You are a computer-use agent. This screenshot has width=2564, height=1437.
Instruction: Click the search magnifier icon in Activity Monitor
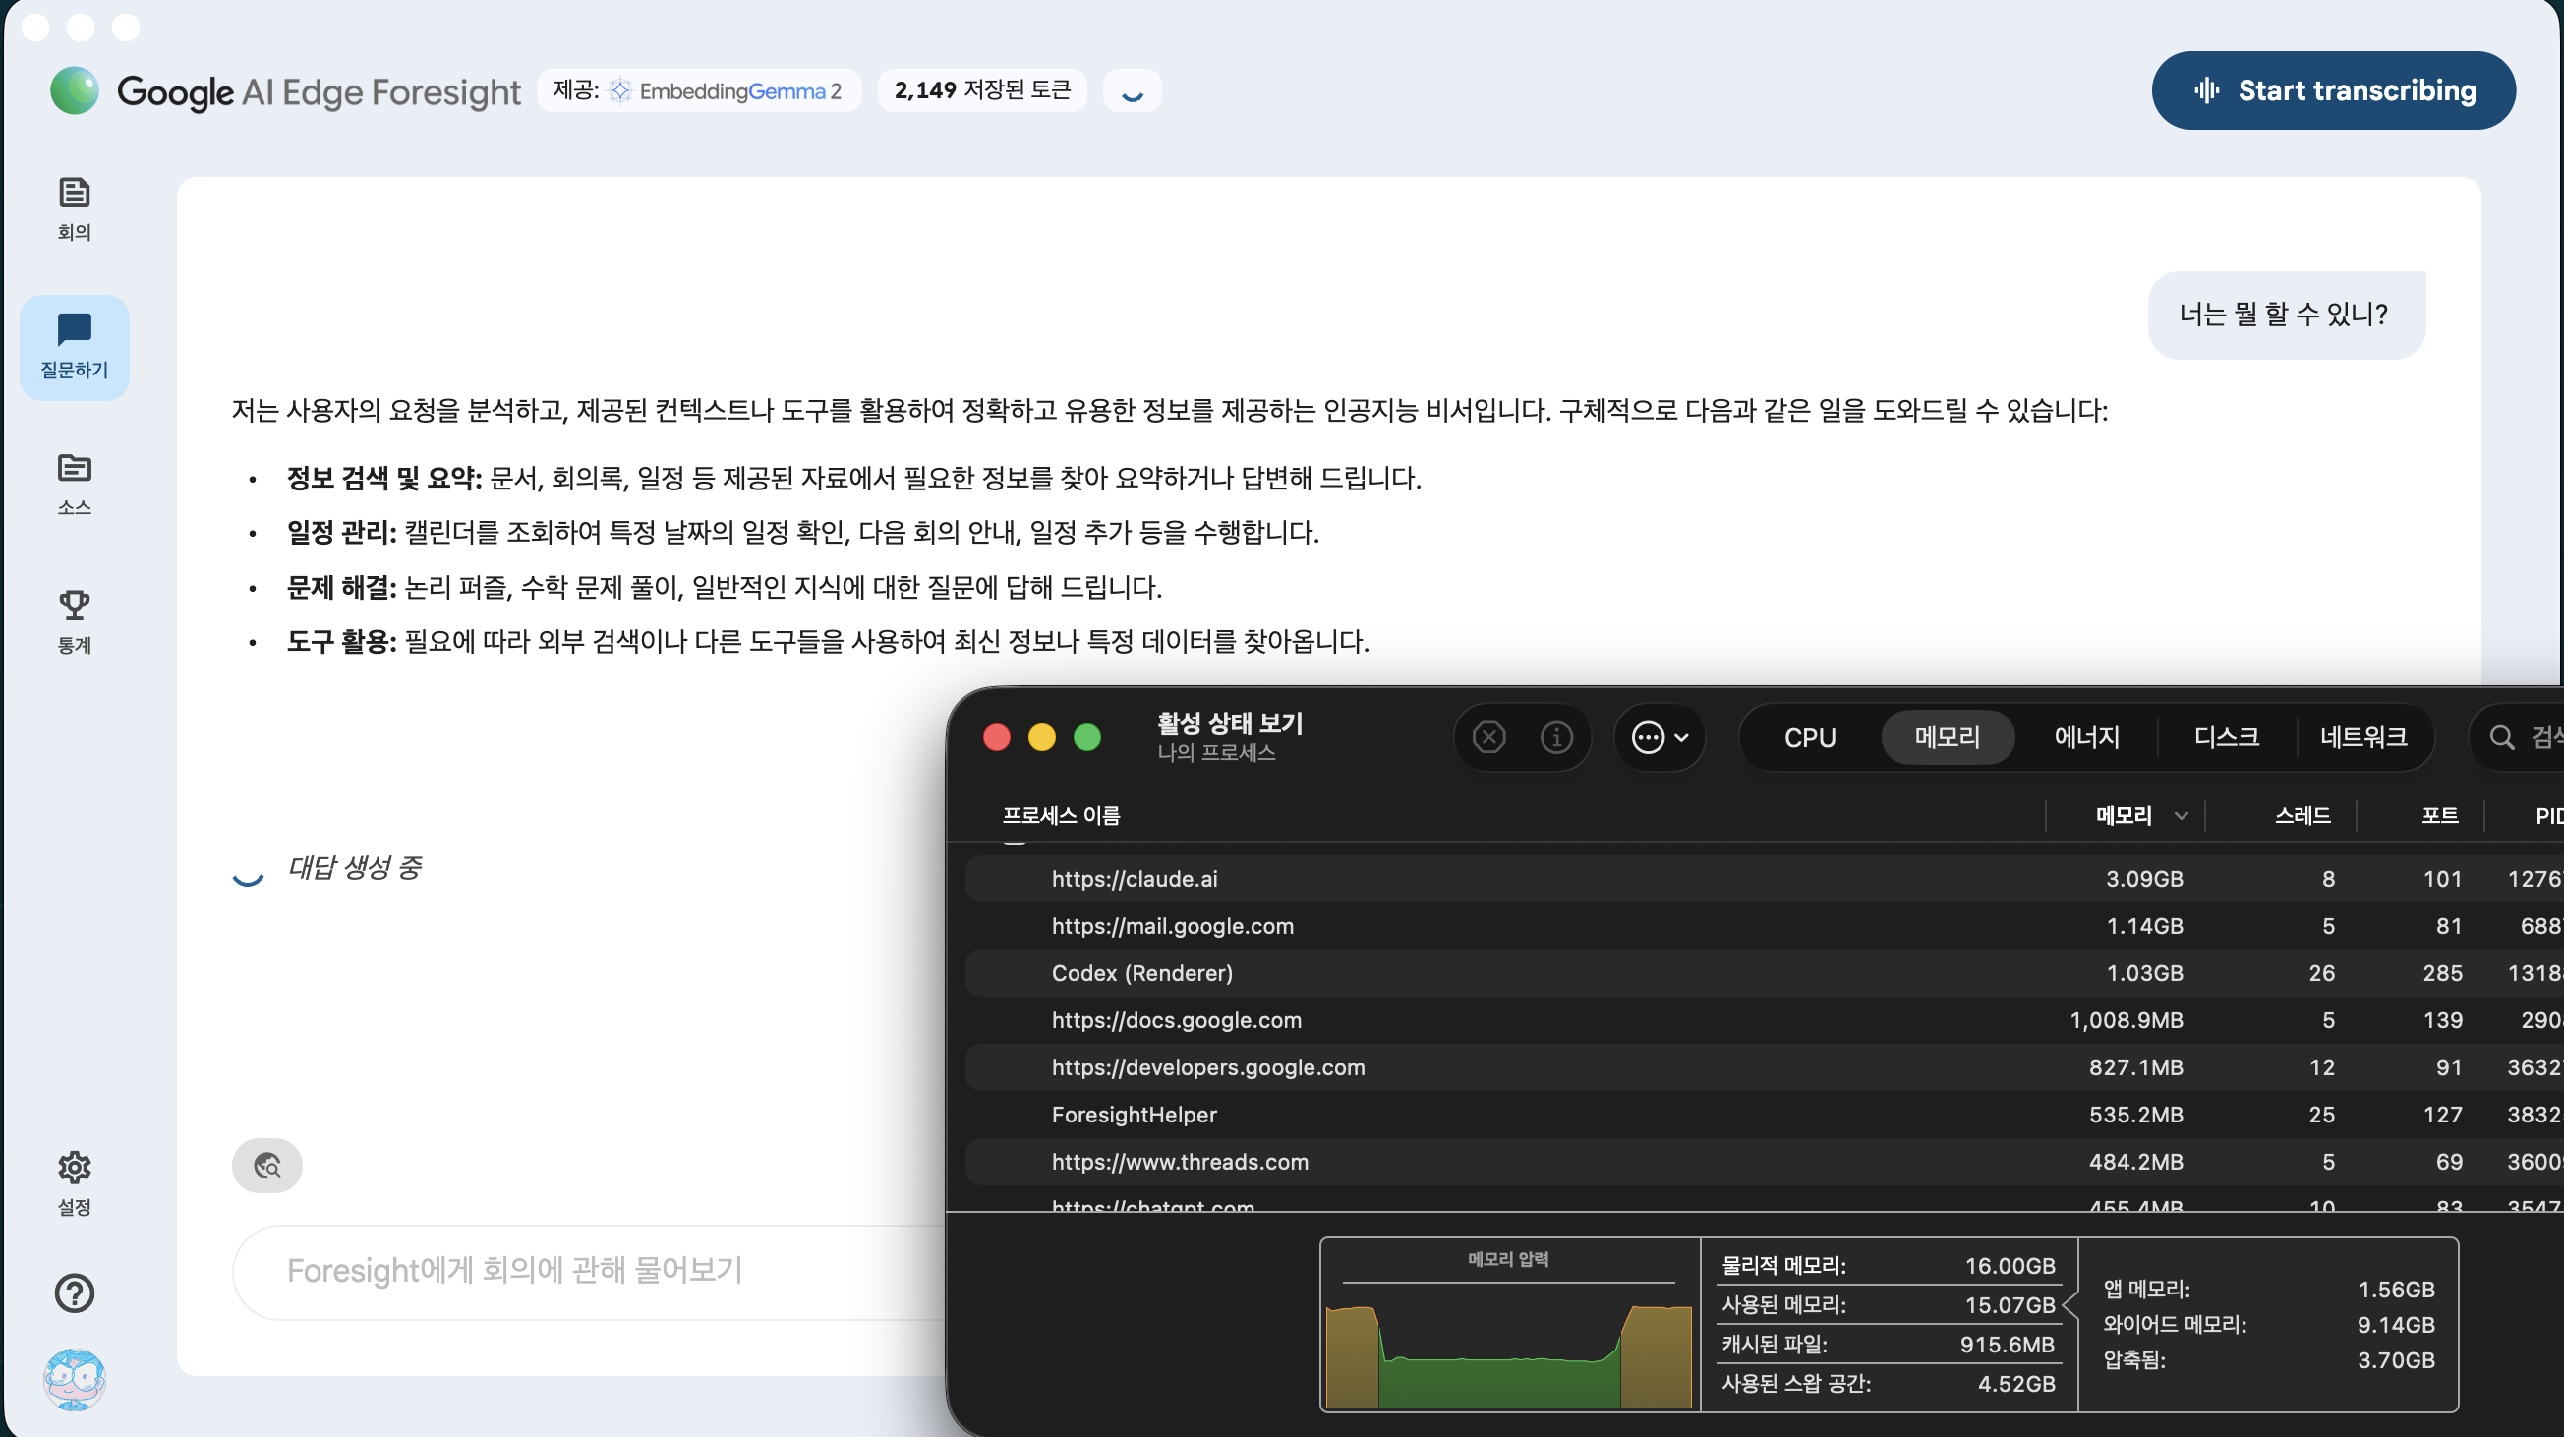2502,737
